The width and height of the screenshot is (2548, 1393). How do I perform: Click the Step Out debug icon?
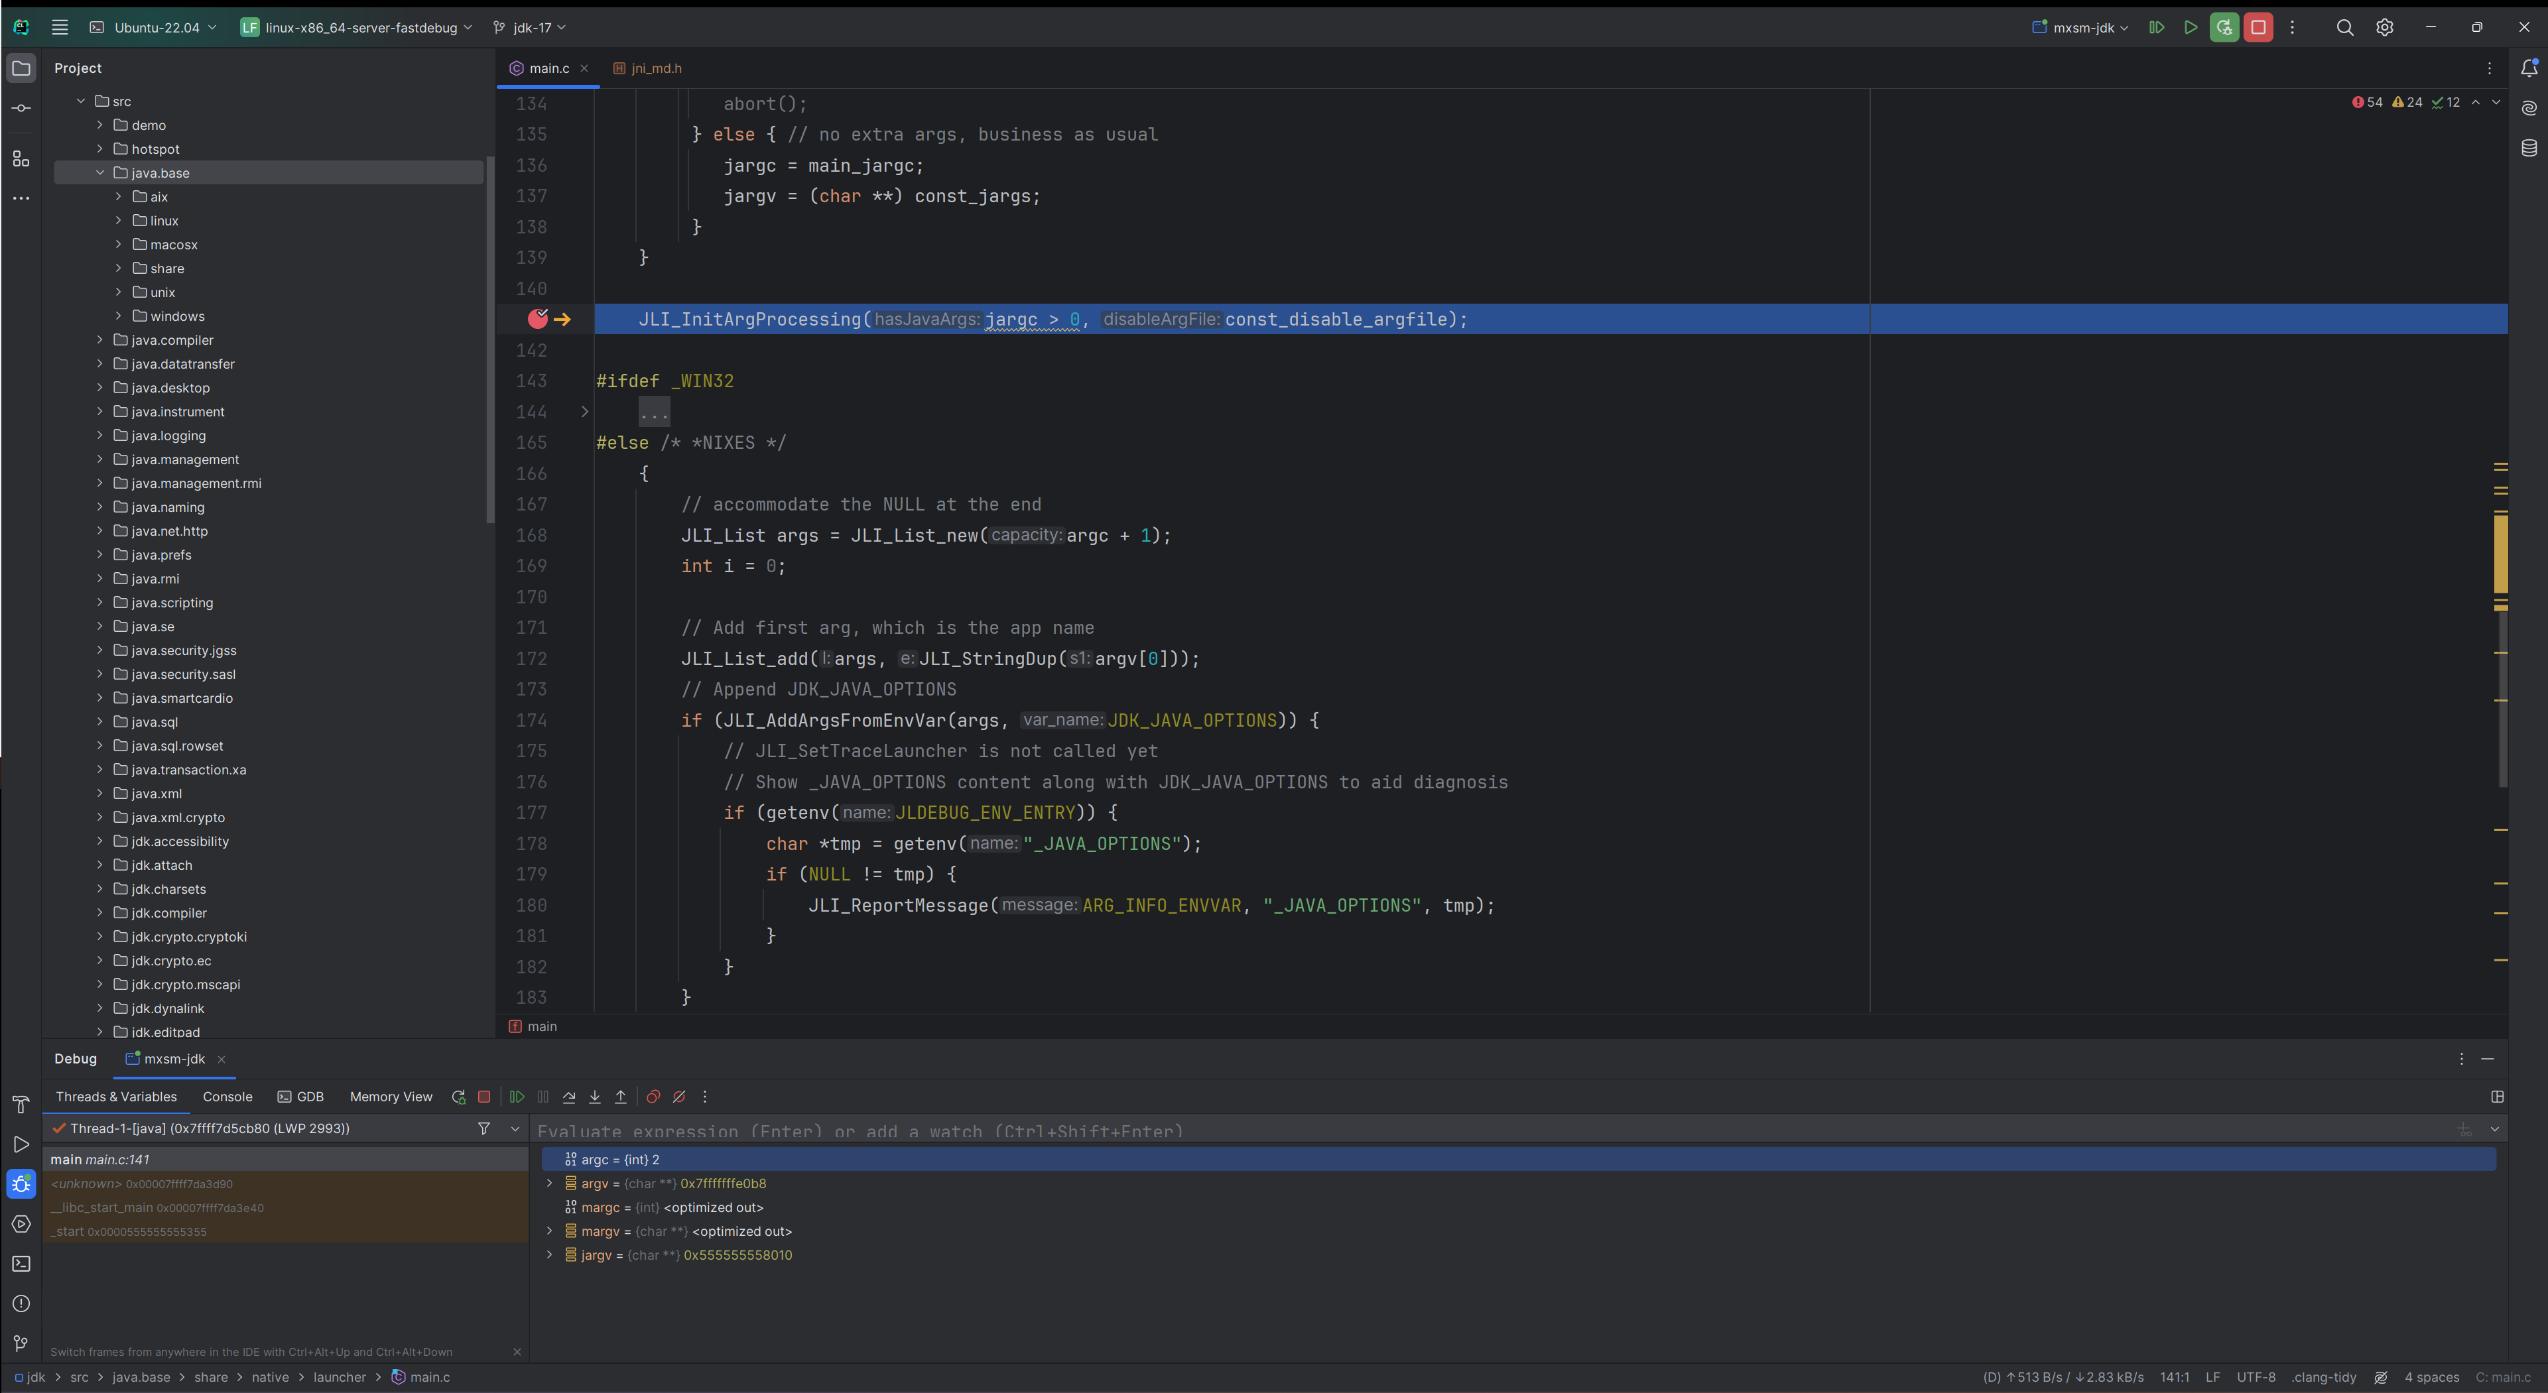(620, 1097)
